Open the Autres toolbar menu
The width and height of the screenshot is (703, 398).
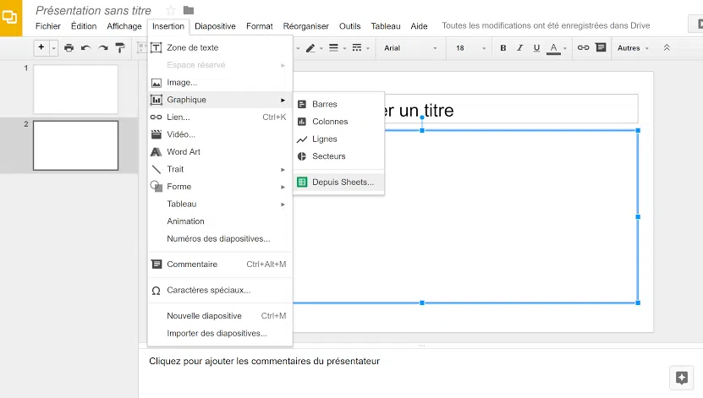[633, 48]
